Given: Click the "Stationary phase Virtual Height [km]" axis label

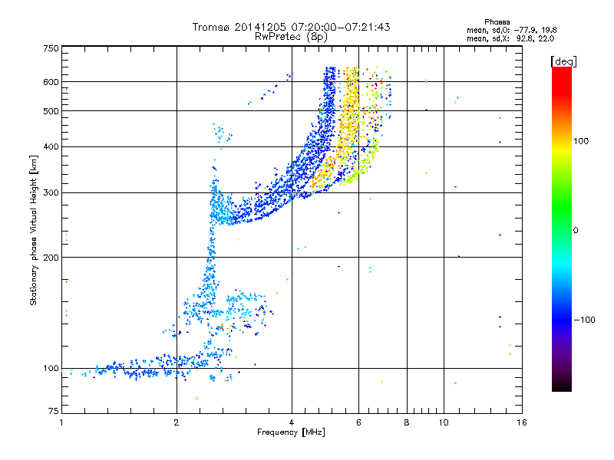Looking at the screenshot, I should 34,230.
